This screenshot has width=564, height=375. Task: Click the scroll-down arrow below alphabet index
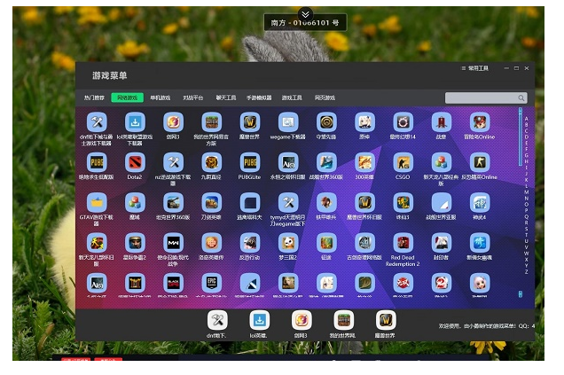pyautogui.click(x=521, y=294)
